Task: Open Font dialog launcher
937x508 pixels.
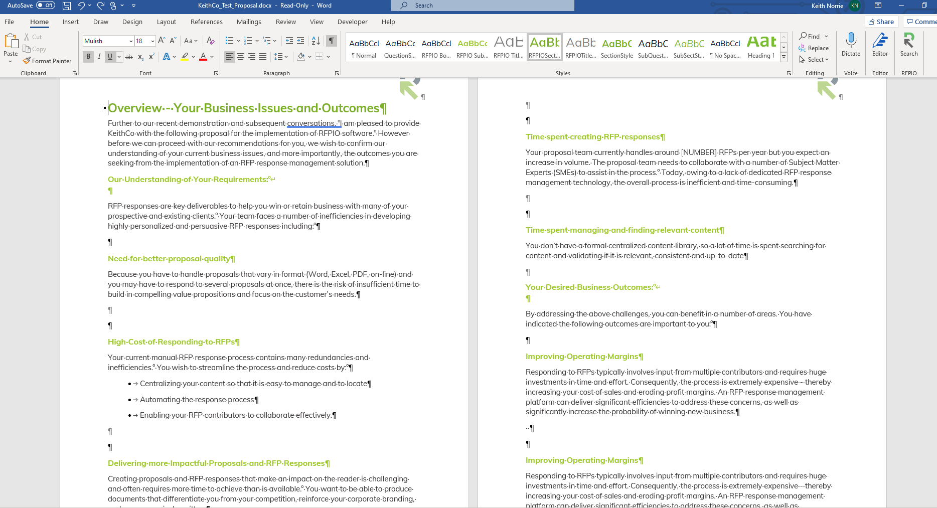Action: (216, 73)
